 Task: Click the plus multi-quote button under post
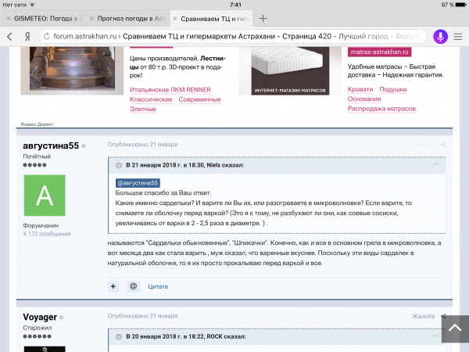click(x=113, y=286)
